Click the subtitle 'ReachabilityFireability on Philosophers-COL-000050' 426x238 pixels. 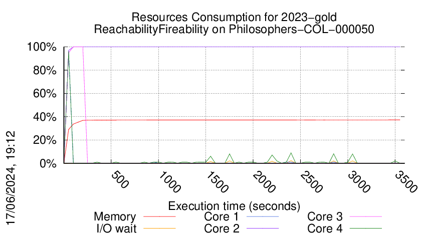click(x=234, y=29)
